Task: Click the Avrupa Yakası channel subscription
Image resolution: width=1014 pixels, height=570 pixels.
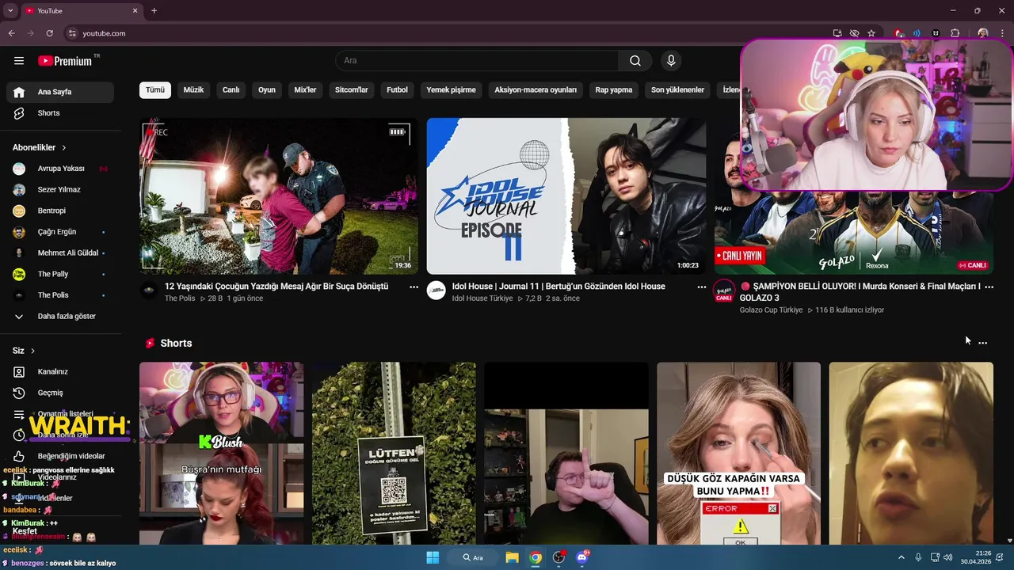Action: (60, 169)
